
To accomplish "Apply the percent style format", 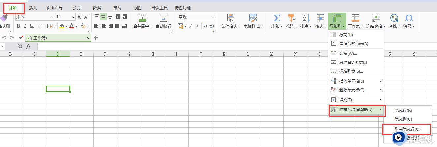I will (191, 26).
